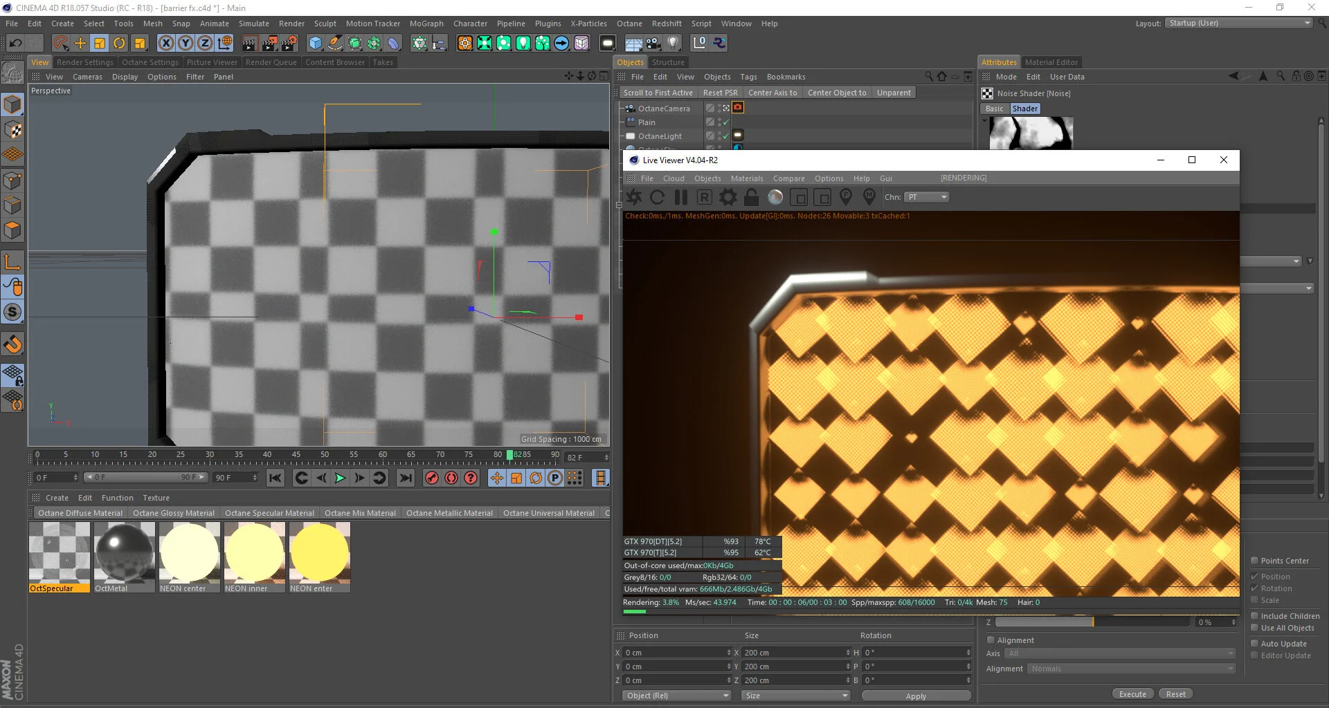
Task: Check the Include Children option
Action: (x=1256, y=615)
